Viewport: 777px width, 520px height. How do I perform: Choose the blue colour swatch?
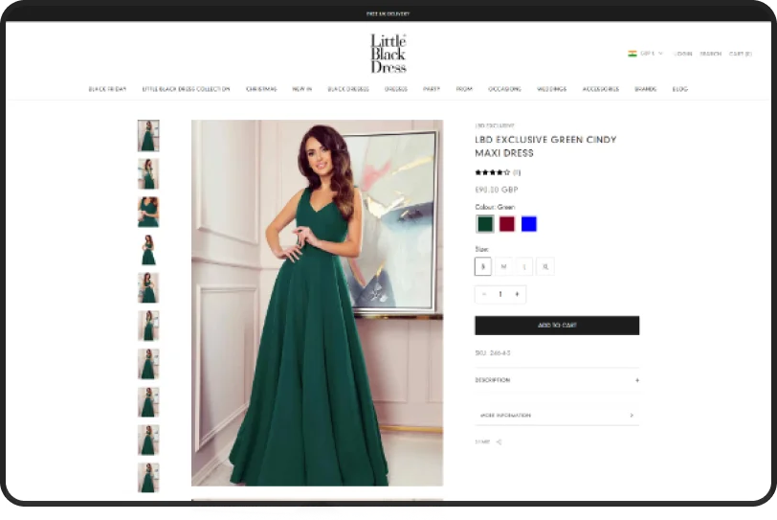(x=528, y=224)
